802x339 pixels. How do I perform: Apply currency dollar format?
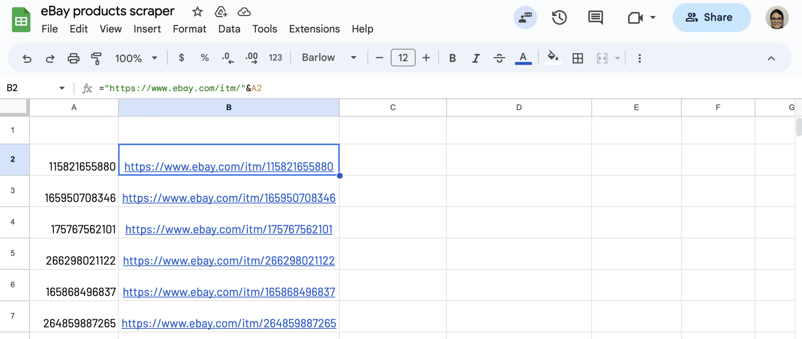(x=181, y=58)
